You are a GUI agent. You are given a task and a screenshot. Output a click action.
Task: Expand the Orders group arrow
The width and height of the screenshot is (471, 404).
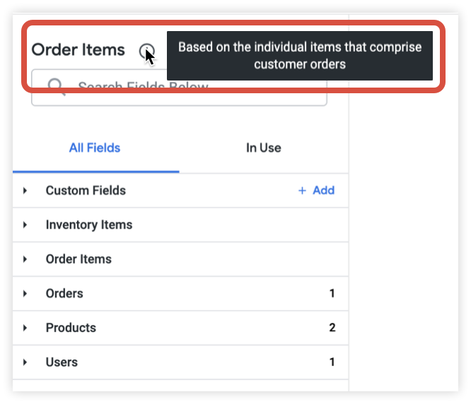(25, 293)
